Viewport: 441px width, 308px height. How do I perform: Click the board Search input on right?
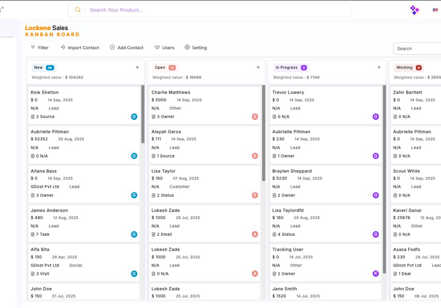point(417,49)
